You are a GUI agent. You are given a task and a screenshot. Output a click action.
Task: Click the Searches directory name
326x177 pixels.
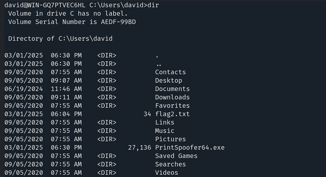[x=170, y=164]
